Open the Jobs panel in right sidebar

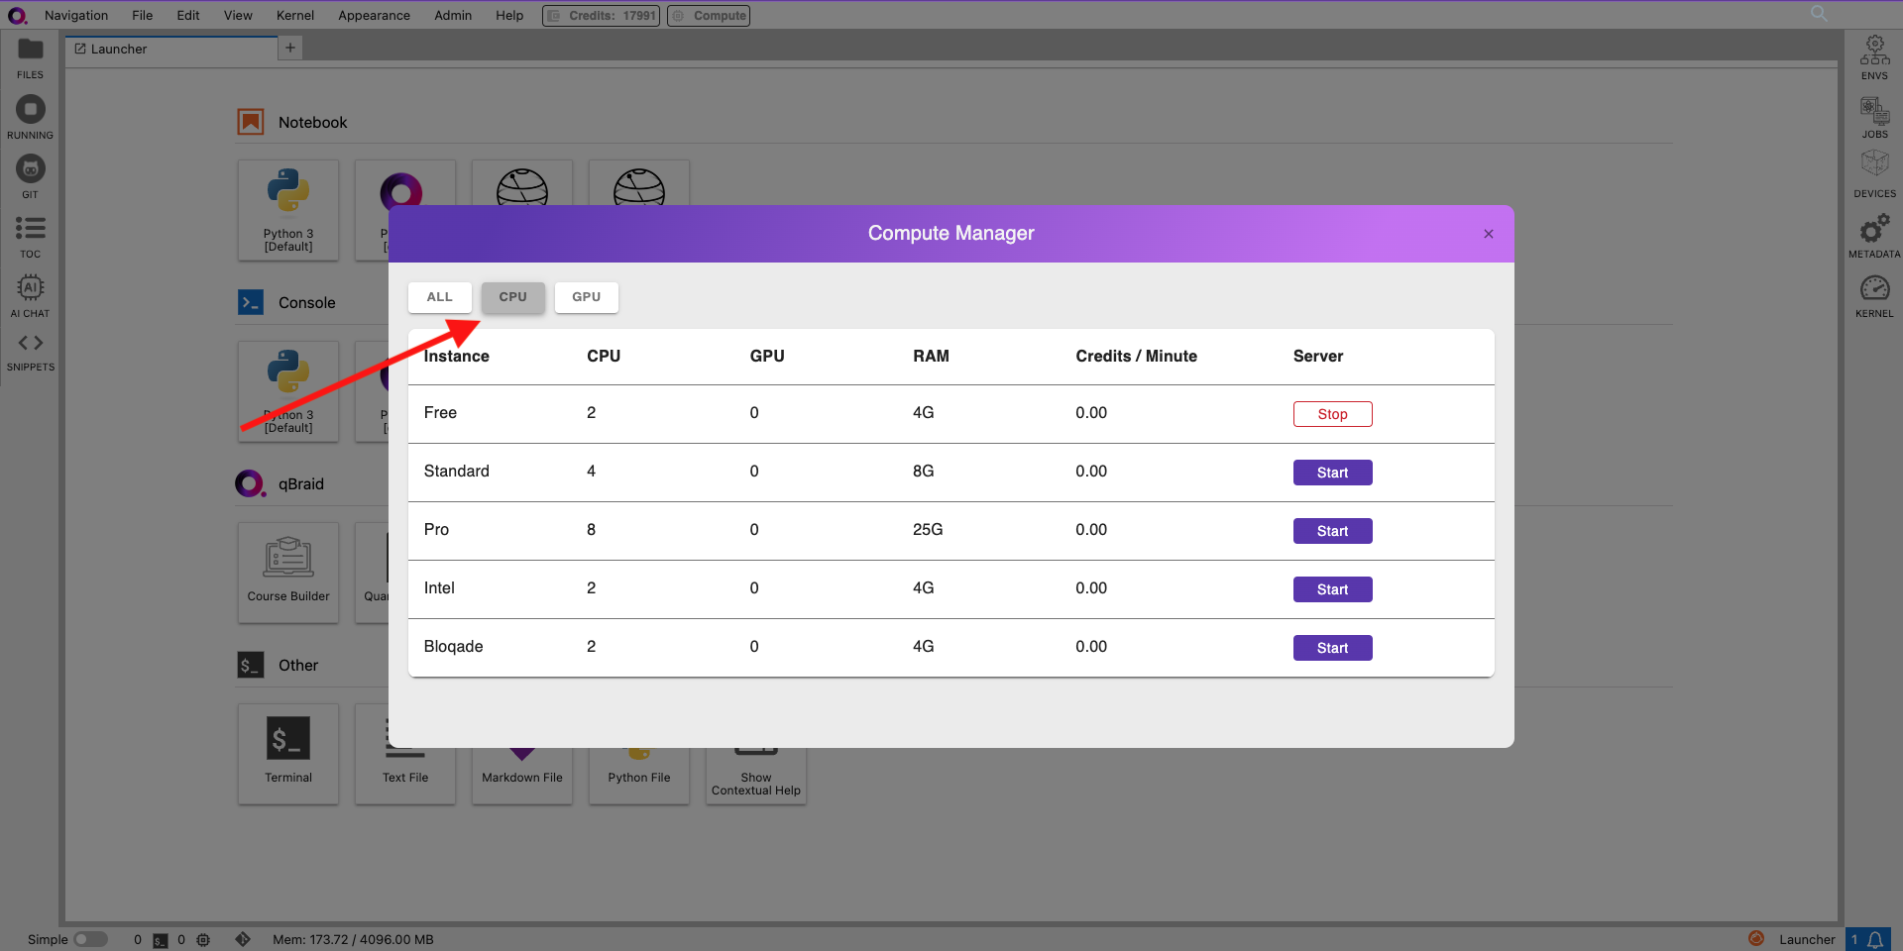tap(1874, 117)
